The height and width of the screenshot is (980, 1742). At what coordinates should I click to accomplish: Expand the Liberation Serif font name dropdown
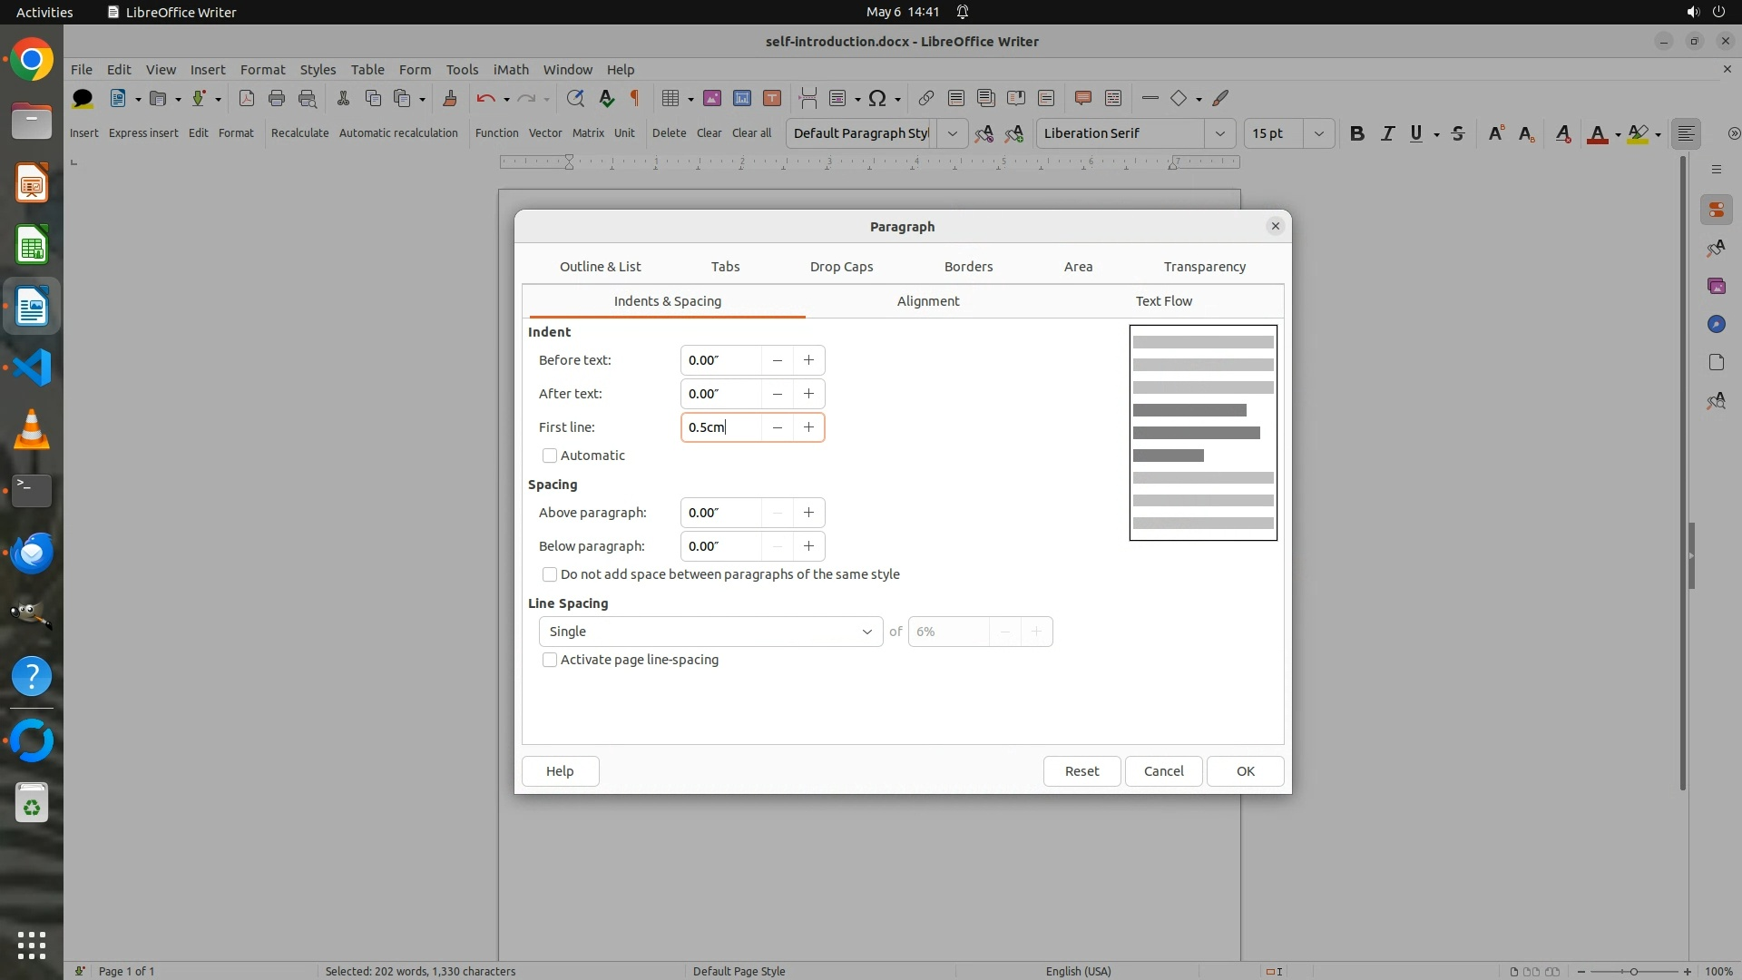1219,133
